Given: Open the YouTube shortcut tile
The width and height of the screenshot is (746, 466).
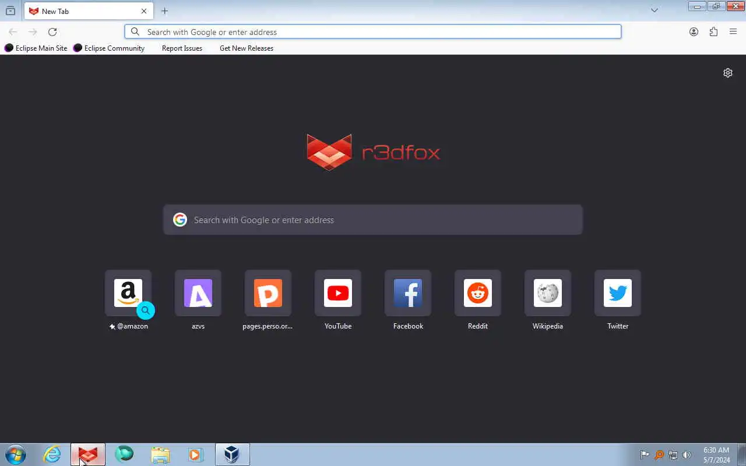Looking at the screenshot, I should [x=338, y=293].
